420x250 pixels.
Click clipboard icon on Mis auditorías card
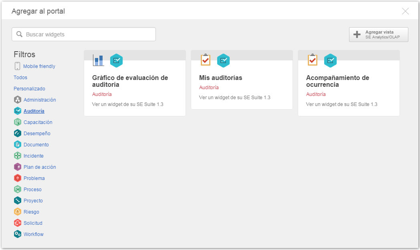tap(206, 60)
